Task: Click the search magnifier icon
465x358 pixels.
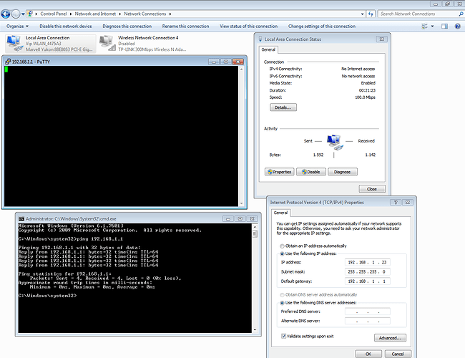Action: point(461,14)
